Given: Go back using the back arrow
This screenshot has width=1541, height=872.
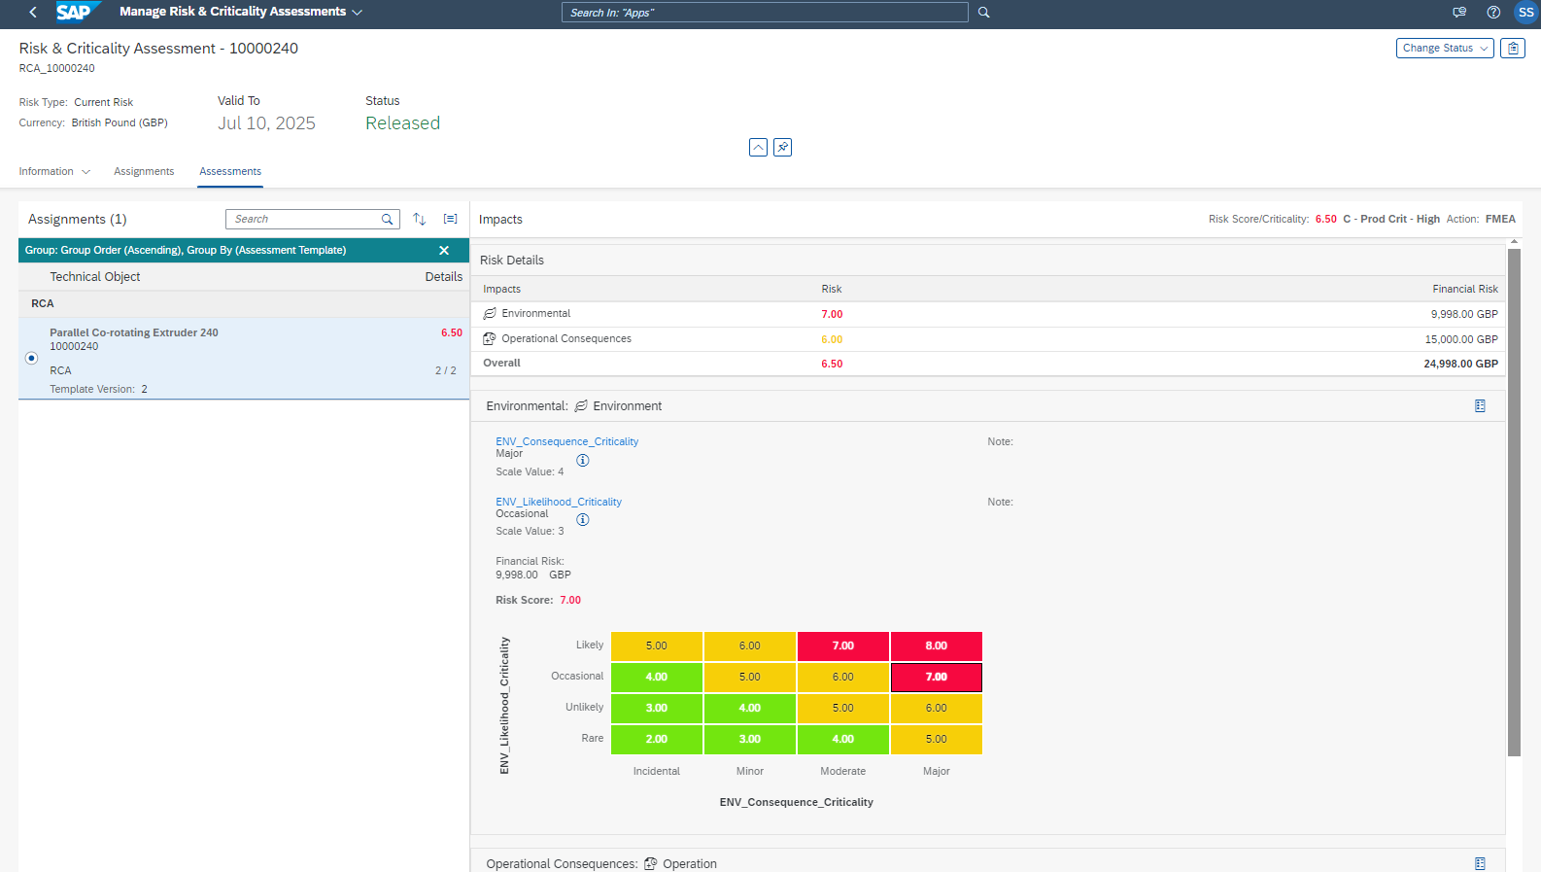Looking at the screenshot, I should 33,13.
